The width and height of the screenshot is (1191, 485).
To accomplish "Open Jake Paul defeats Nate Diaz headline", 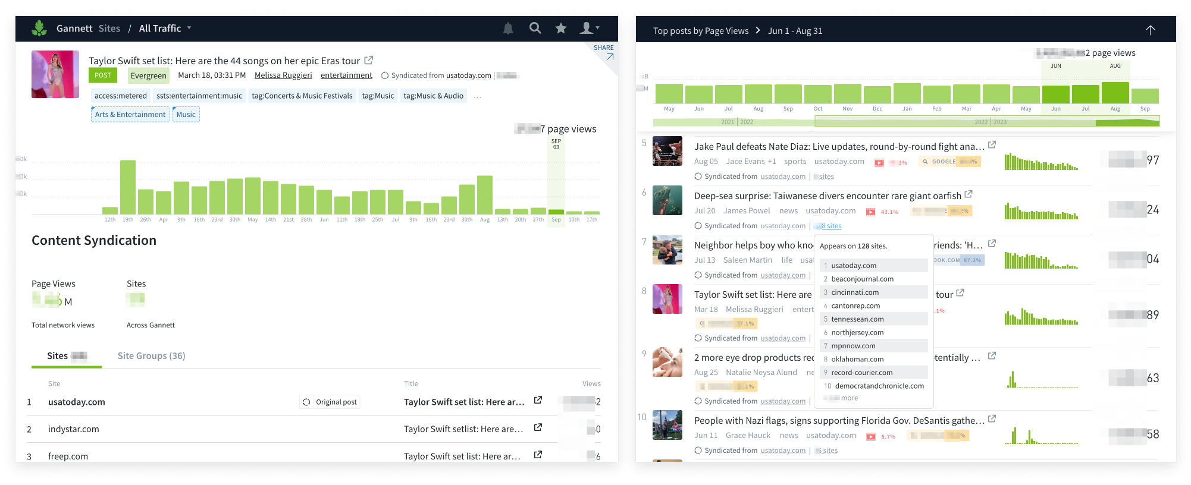I will pyautogui.click(x=839, y=146).
